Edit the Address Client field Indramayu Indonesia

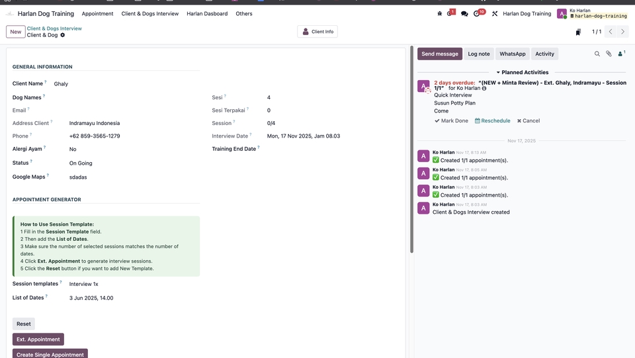(134, 123)
